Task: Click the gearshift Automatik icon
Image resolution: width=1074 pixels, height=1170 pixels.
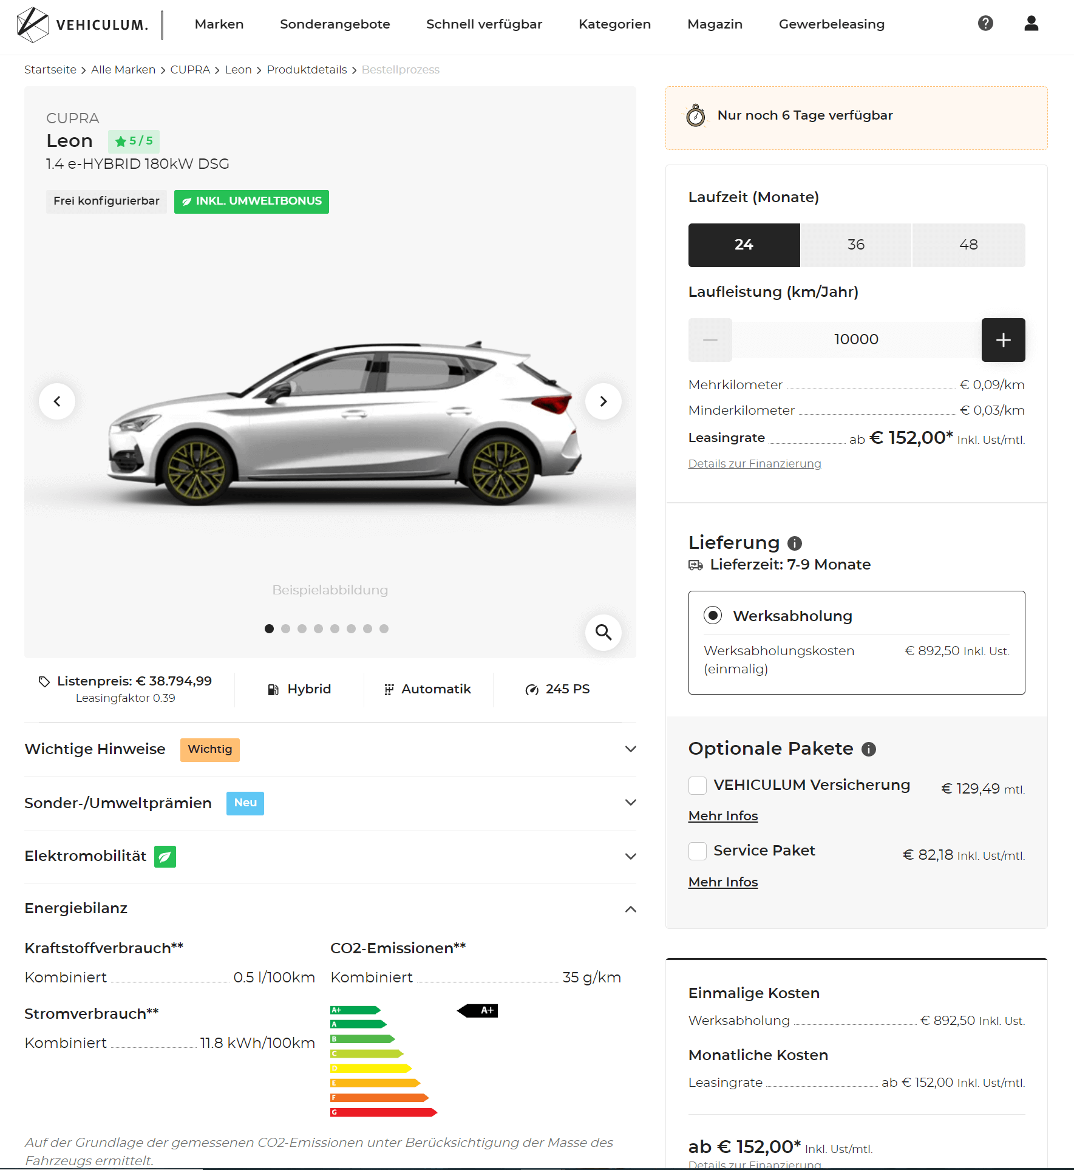Action: click(x=389, y=690)
